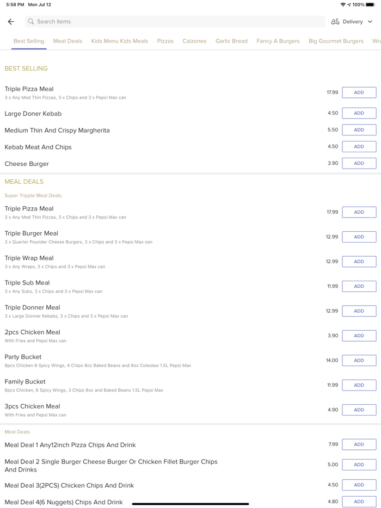Image resolution: width=381 pixels, height=508 pixels.
Task: Switch to Fancy A Burgers tab
Action: 278,41
